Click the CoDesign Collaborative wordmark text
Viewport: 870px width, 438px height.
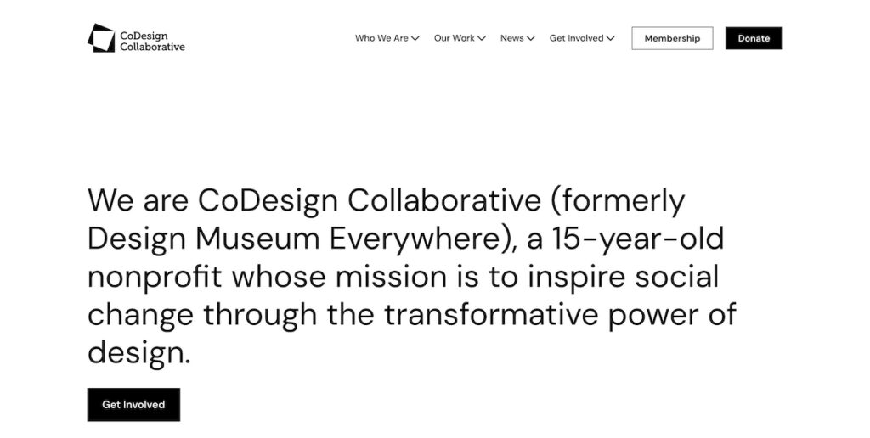pos(152,41)
